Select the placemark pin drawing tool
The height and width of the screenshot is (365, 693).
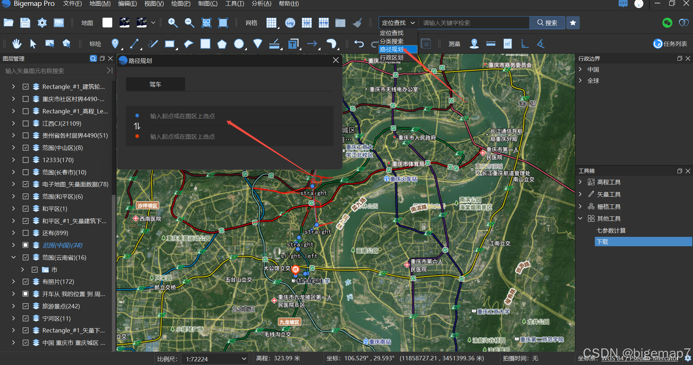click(115, 44)
